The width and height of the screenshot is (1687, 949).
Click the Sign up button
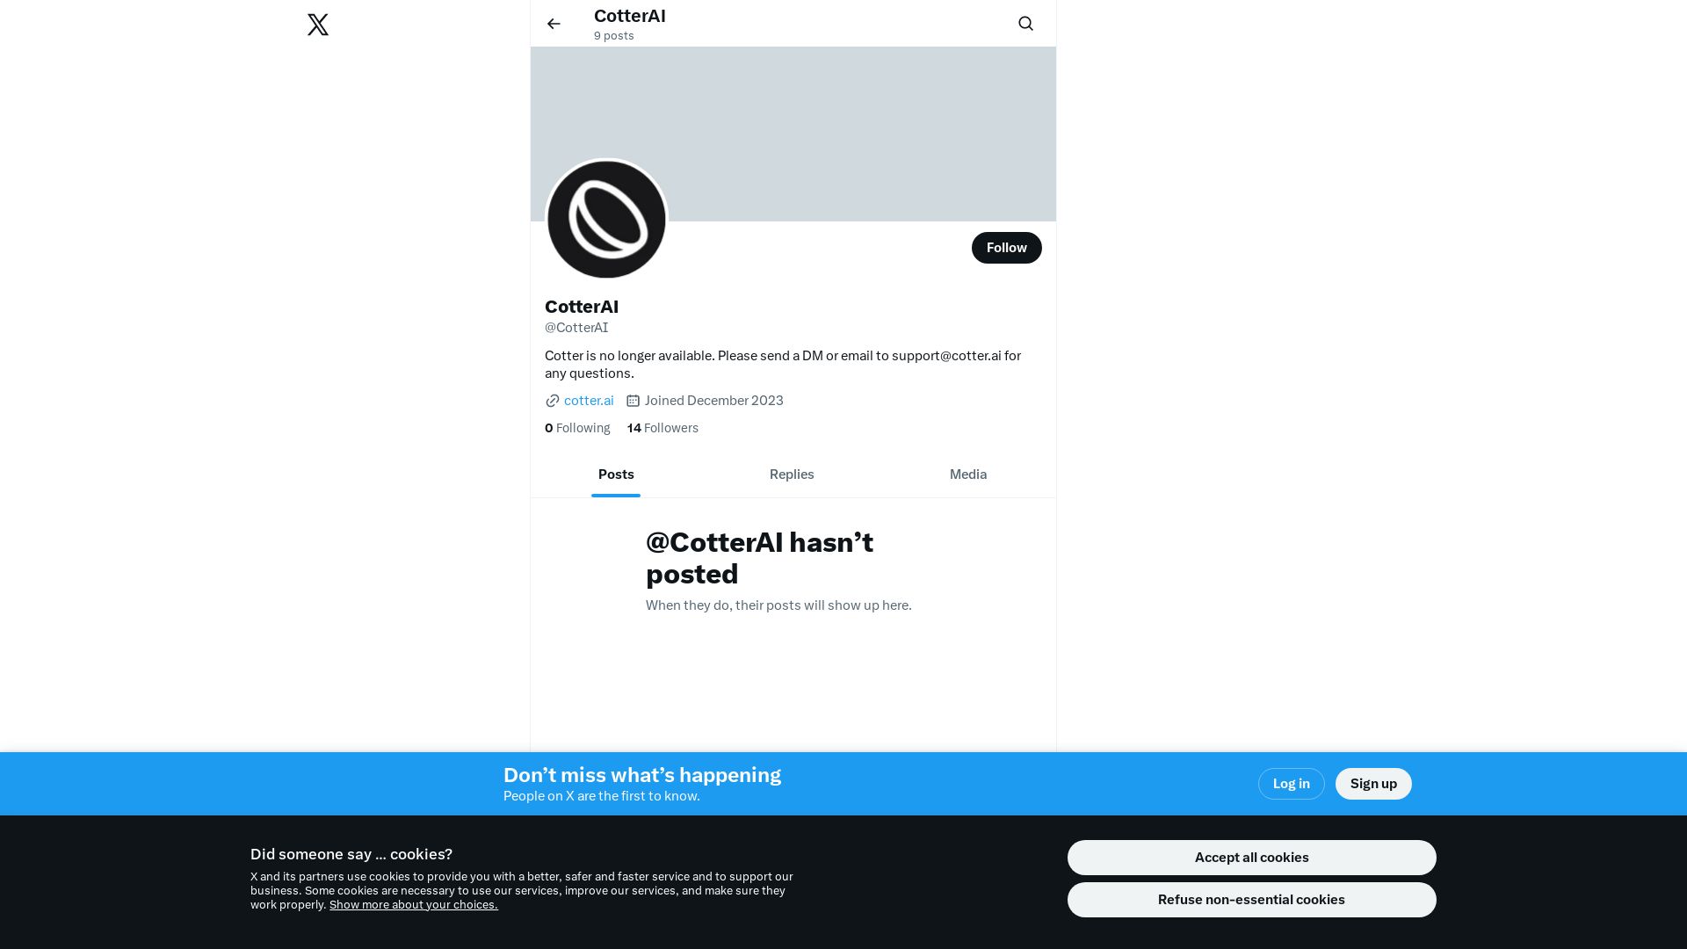(1373, 784)
